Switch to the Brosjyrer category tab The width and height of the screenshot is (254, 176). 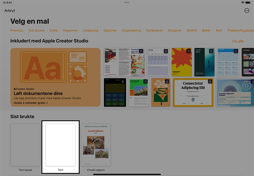[175, 30]
